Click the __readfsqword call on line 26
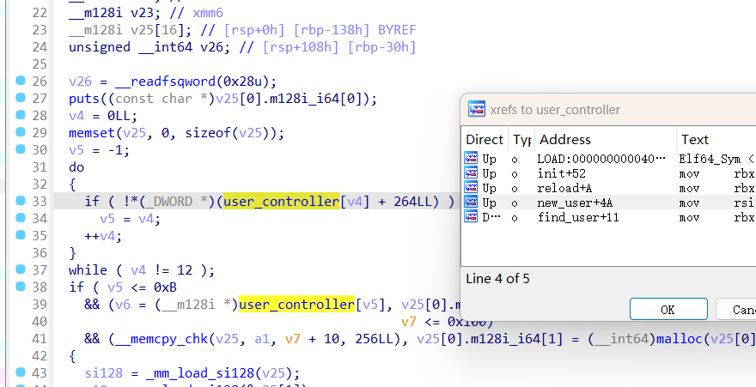 pos(162,82)
